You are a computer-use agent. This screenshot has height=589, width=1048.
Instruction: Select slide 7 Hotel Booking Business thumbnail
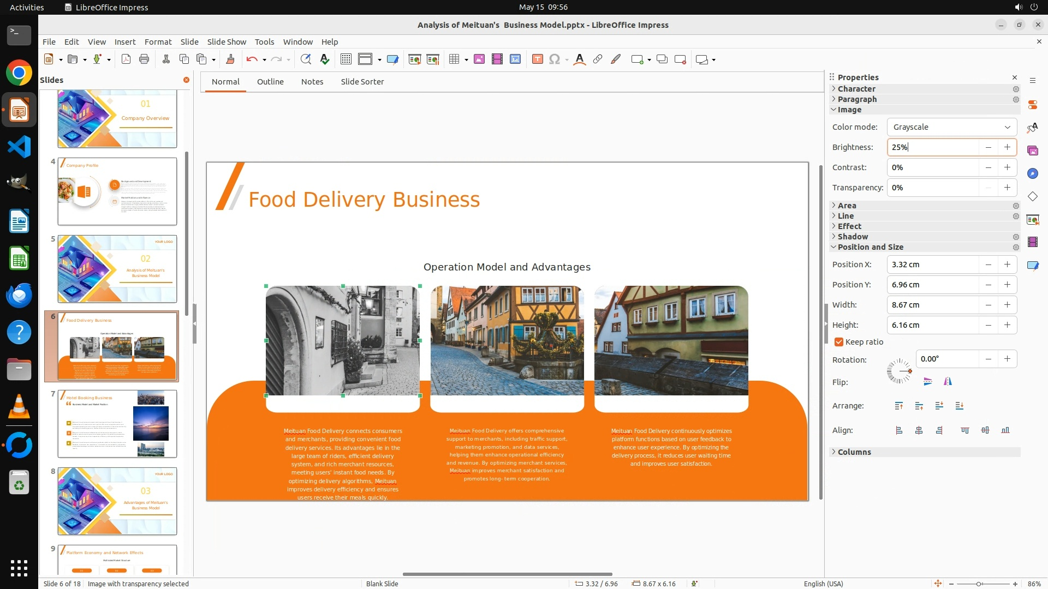[x=117, y=424]
